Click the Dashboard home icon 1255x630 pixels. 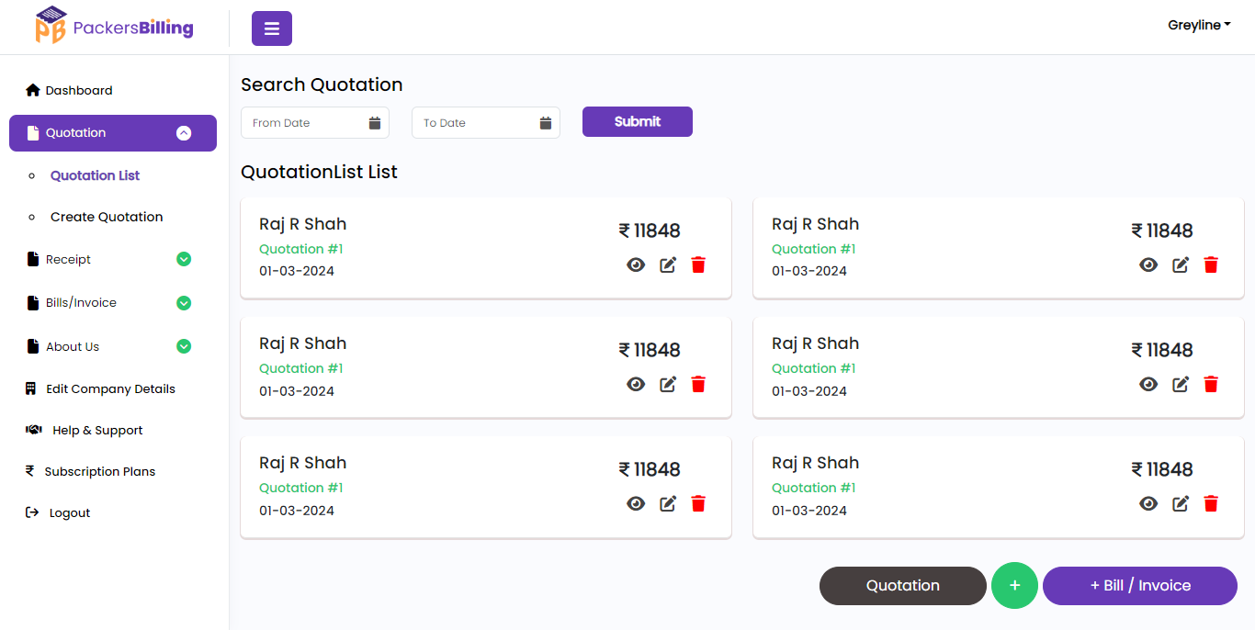(x=33, y=90)
